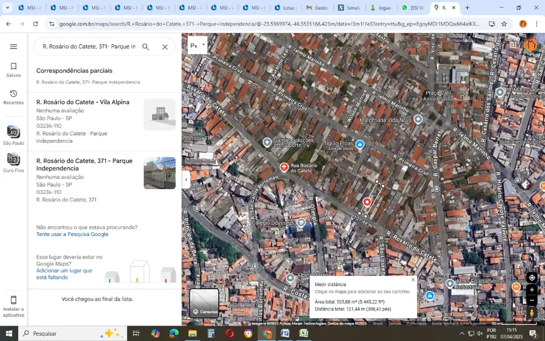This screenshot has width=545, height=341.
Task: Open Chrome profile avatar
Action: 523,23
